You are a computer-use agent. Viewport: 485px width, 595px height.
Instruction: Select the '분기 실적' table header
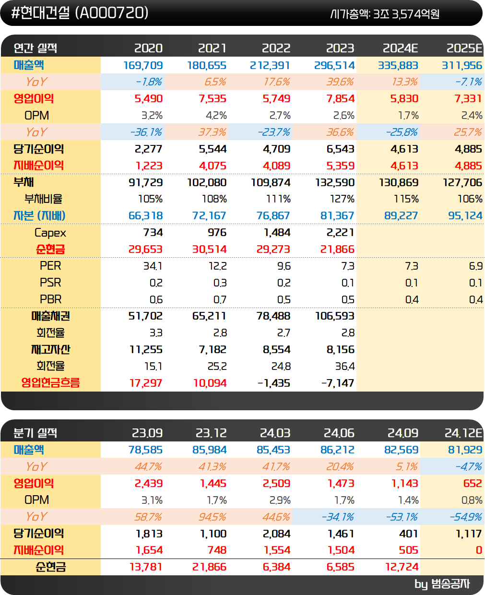point(35,433)
